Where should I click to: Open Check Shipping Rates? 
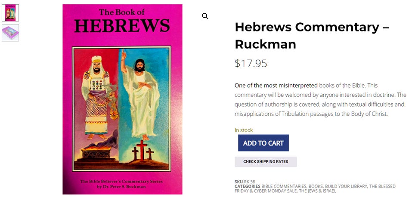(x=266, y=162)
